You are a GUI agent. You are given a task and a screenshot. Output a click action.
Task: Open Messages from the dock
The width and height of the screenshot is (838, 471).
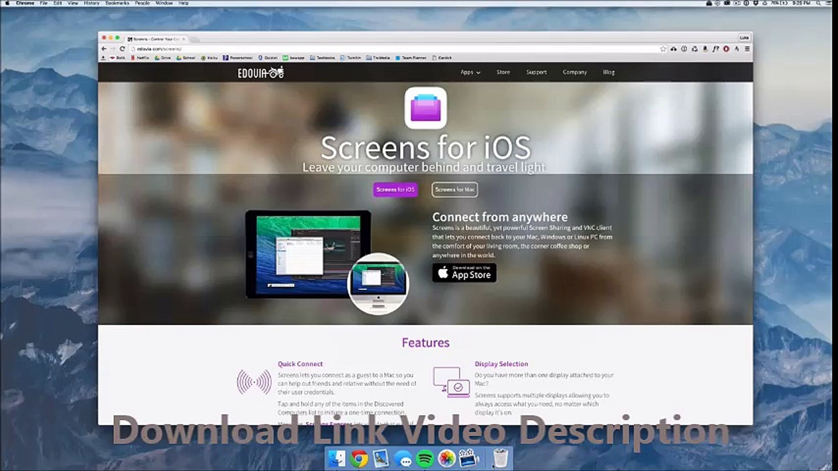tap(403, 458)
